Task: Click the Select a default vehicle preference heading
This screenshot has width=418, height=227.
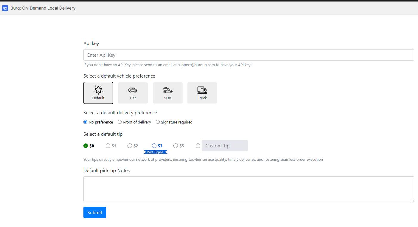Action: [119, 76]
